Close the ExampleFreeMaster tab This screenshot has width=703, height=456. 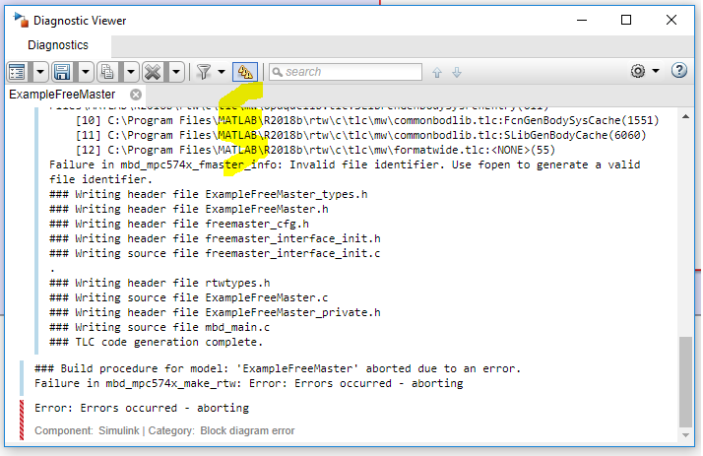click(136, 95)
